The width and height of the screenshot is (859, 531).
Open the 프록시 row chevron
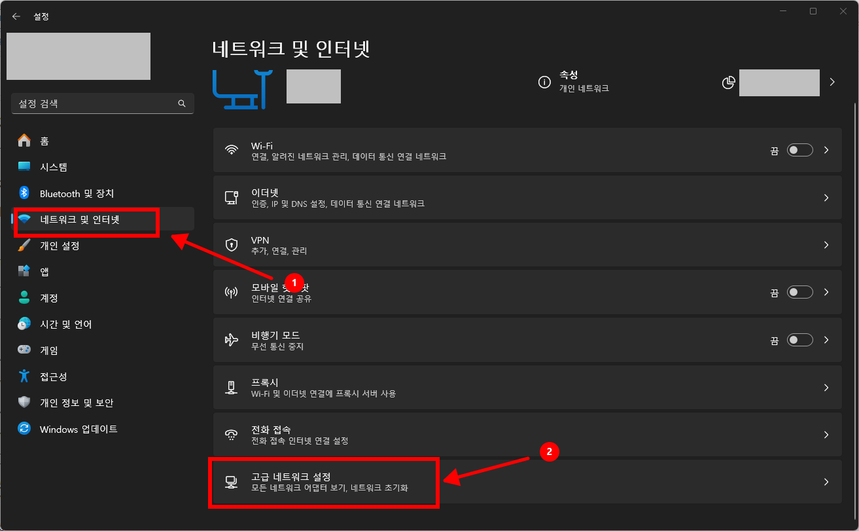[826, 388]
